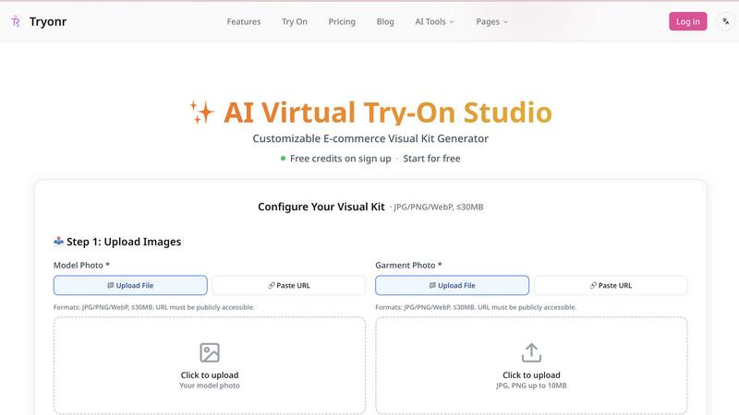Open the language translate icon
This screenshot has height=415, width=739.
[726, 21]
